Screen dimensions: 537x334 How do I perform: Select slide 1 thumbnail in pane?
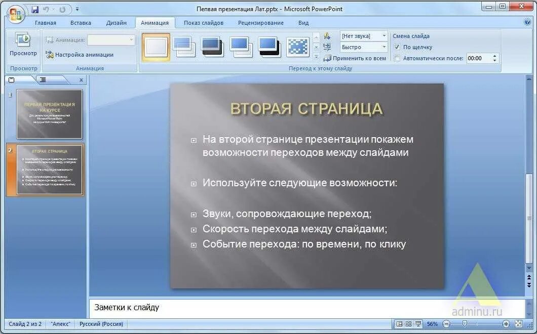pyautogui.click(x=50, y=114)
